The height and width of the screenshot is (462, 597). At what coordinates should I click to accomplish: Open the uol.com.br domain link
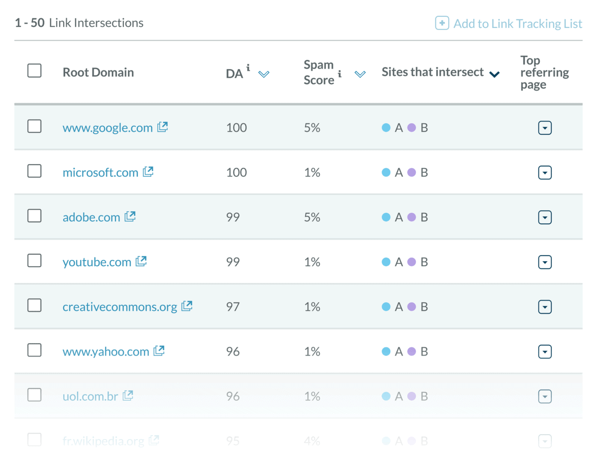pyautogui.click(x=91, y=396)
